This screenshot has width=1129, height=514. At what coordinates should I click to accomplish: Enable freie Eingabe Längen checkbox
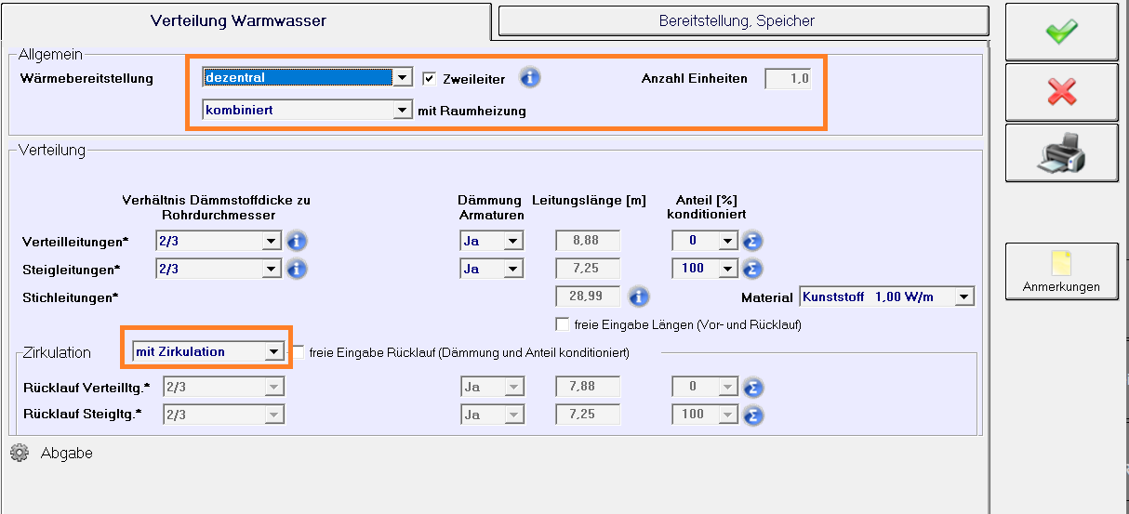point(562,324)
